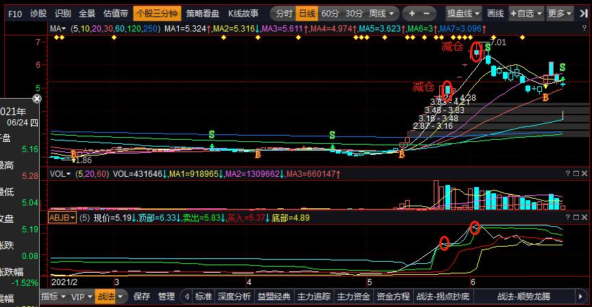Select the 主力资金 template tab

pos(354,297)
